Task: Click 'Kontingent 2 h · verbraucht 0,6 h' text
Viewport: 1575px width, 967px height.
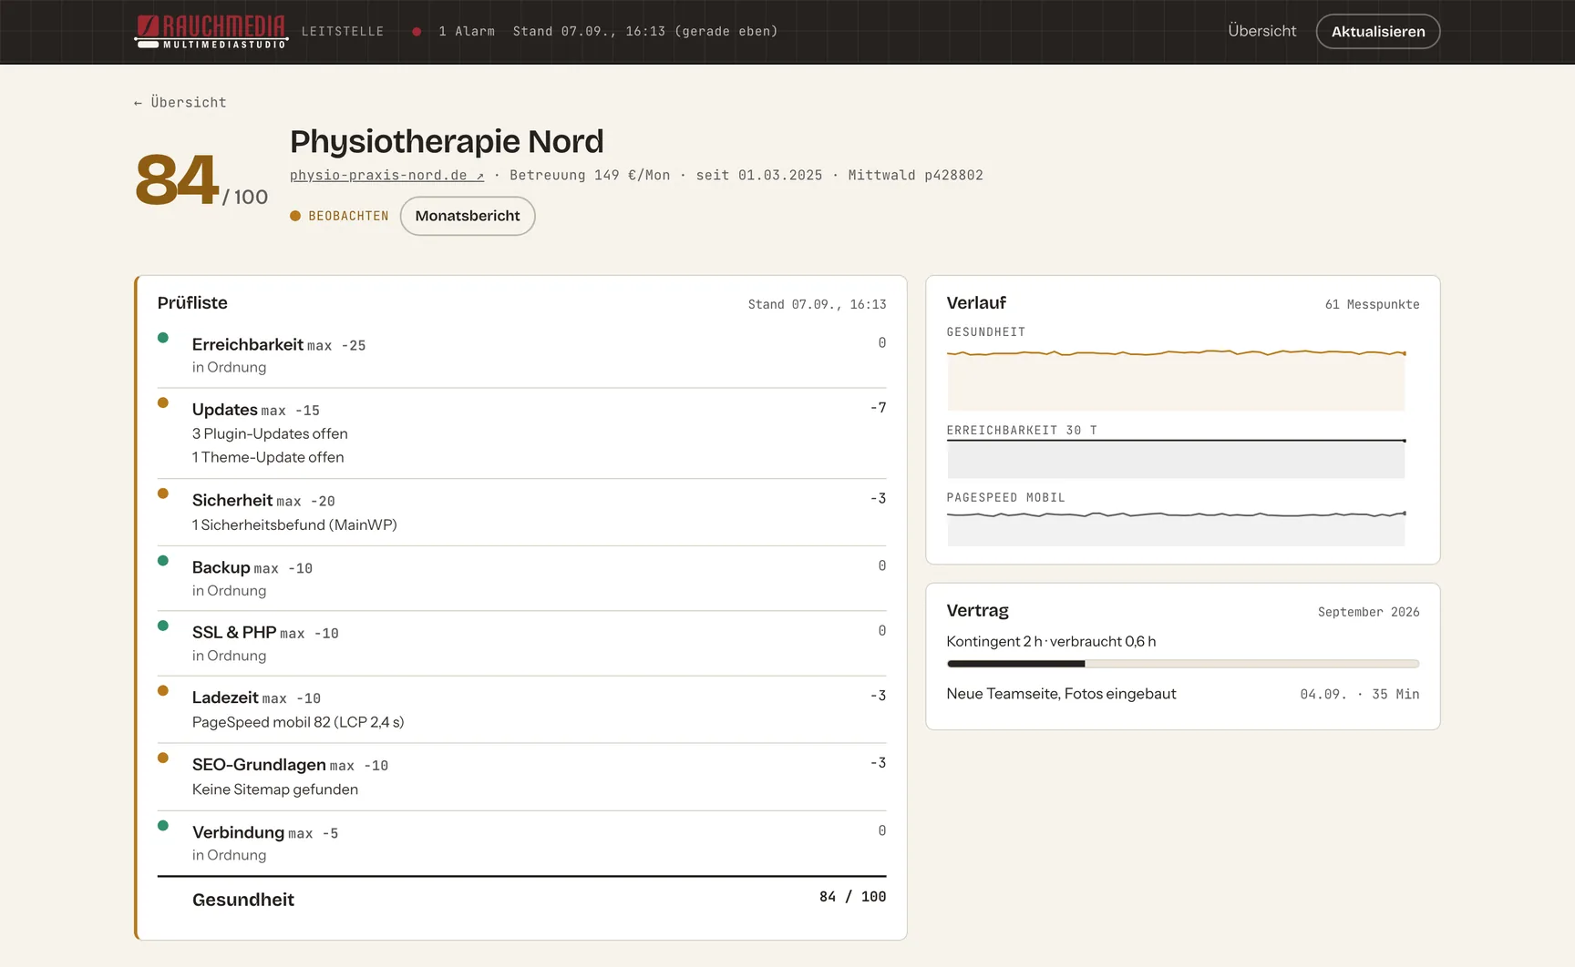Action: [x=1051, y=641]
